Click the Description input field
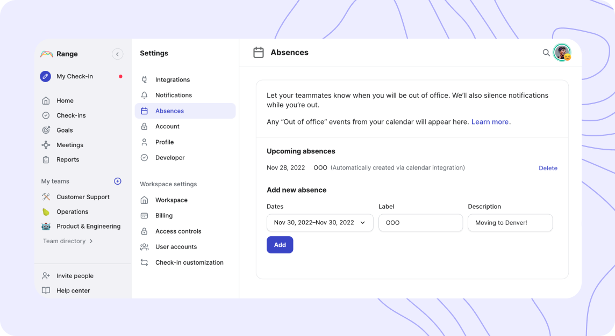 click(510, 222)
